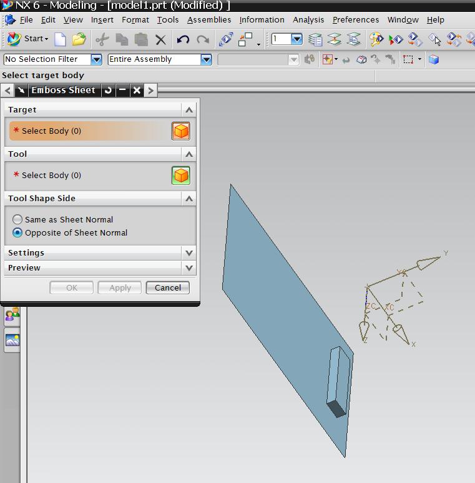Click the Work Layer number field
The width and height of the screenshot is (475, 483).
click(x=281, y=39)
